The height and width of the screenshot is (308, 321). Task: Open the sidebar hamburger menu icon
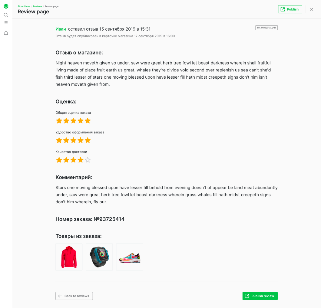(6, 23)
